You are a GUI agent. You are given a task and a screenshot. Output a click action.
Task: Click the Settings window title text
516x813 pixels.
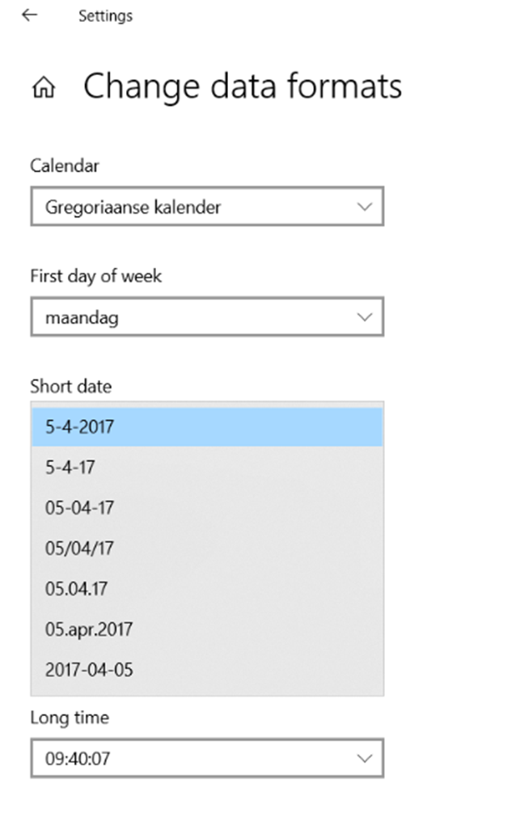(x=105, y=15)
